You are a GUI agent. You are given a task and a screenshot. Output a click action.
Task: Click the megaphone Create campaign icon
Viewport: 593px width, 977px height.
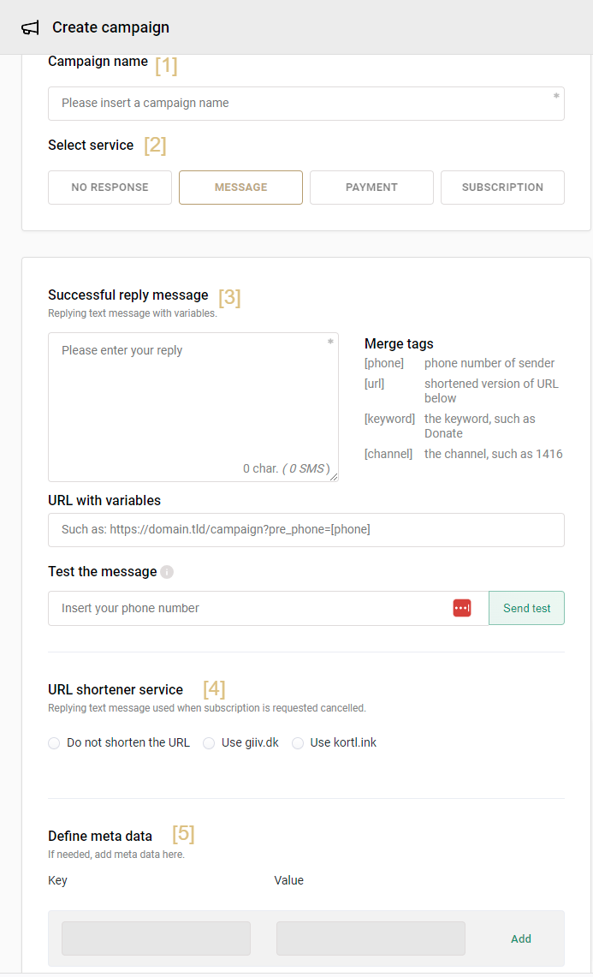pos(30,28)
